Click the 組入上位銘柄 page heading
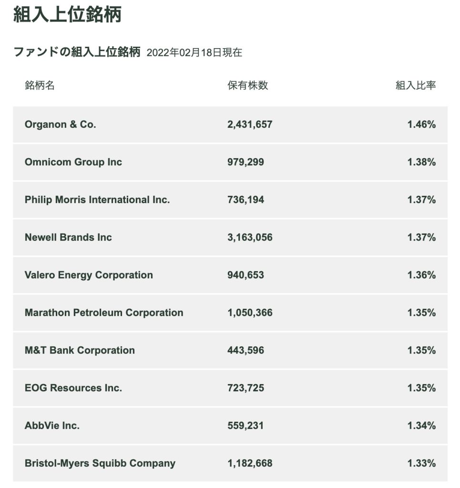This screenshot has height=488, width=460. point(67,15)
